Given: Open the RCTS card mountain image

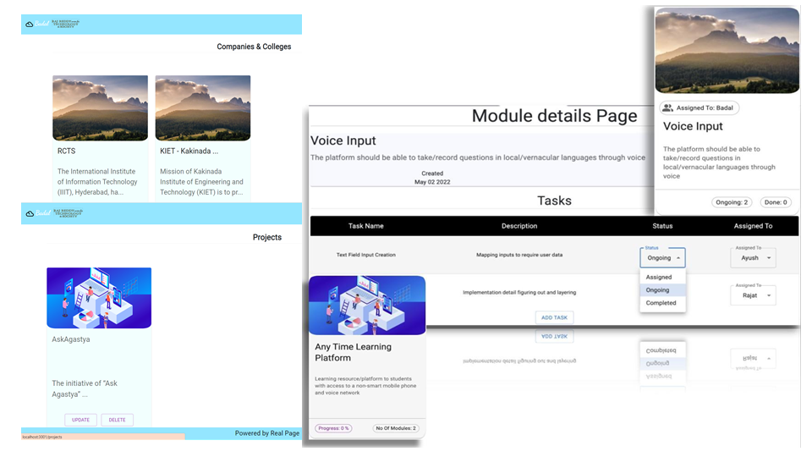Looking at the screenshot, I should click(100, 107).
